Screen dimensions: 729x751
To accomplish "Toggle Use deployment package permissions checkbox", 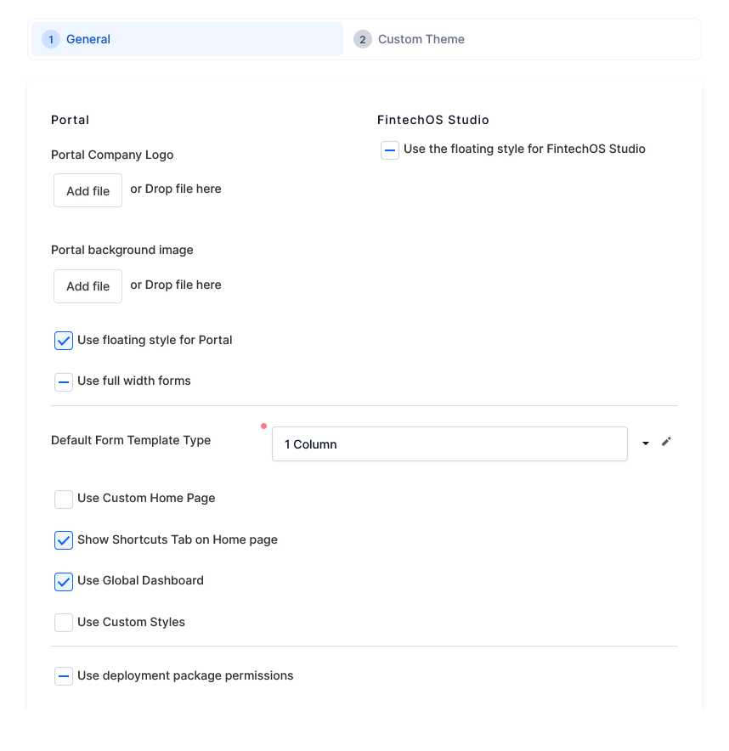I will [x=64, y=676].
